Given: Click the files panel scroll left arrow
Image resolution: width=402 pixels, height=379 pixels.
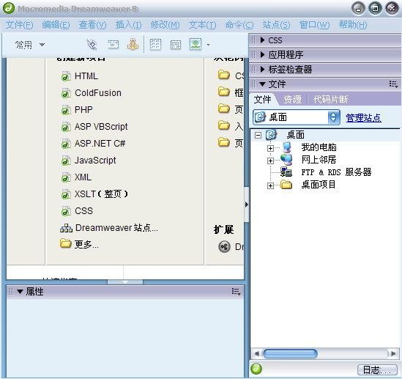Looking at the screenshot, I should point(256,353).
